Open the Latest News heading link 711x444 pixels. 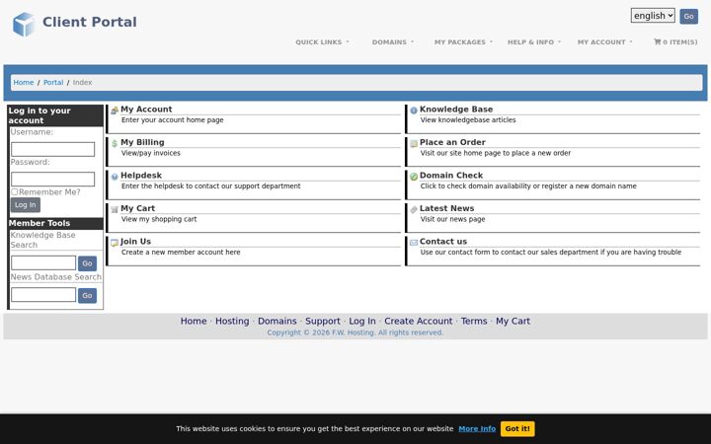pyautogui.click(x=446, y=208)
